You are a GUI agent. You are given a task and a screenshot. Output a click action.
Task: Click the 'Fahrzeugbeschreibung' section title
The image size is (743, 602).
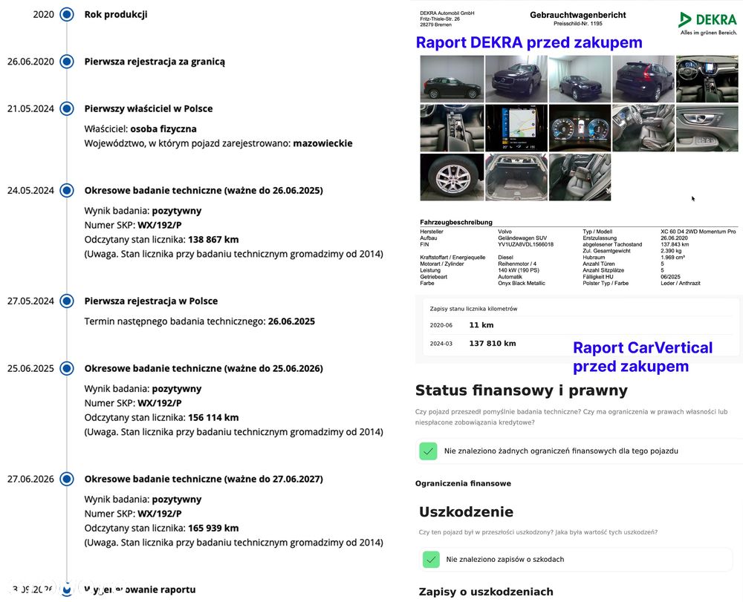coord(456,222)
